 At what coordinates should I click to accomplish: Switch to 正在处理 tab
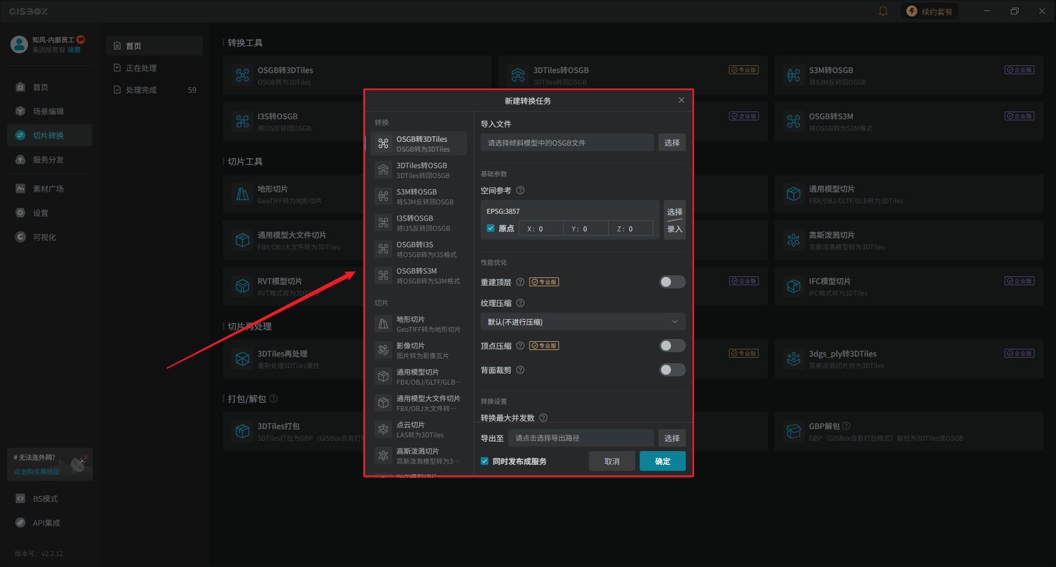tap(155, 68)
